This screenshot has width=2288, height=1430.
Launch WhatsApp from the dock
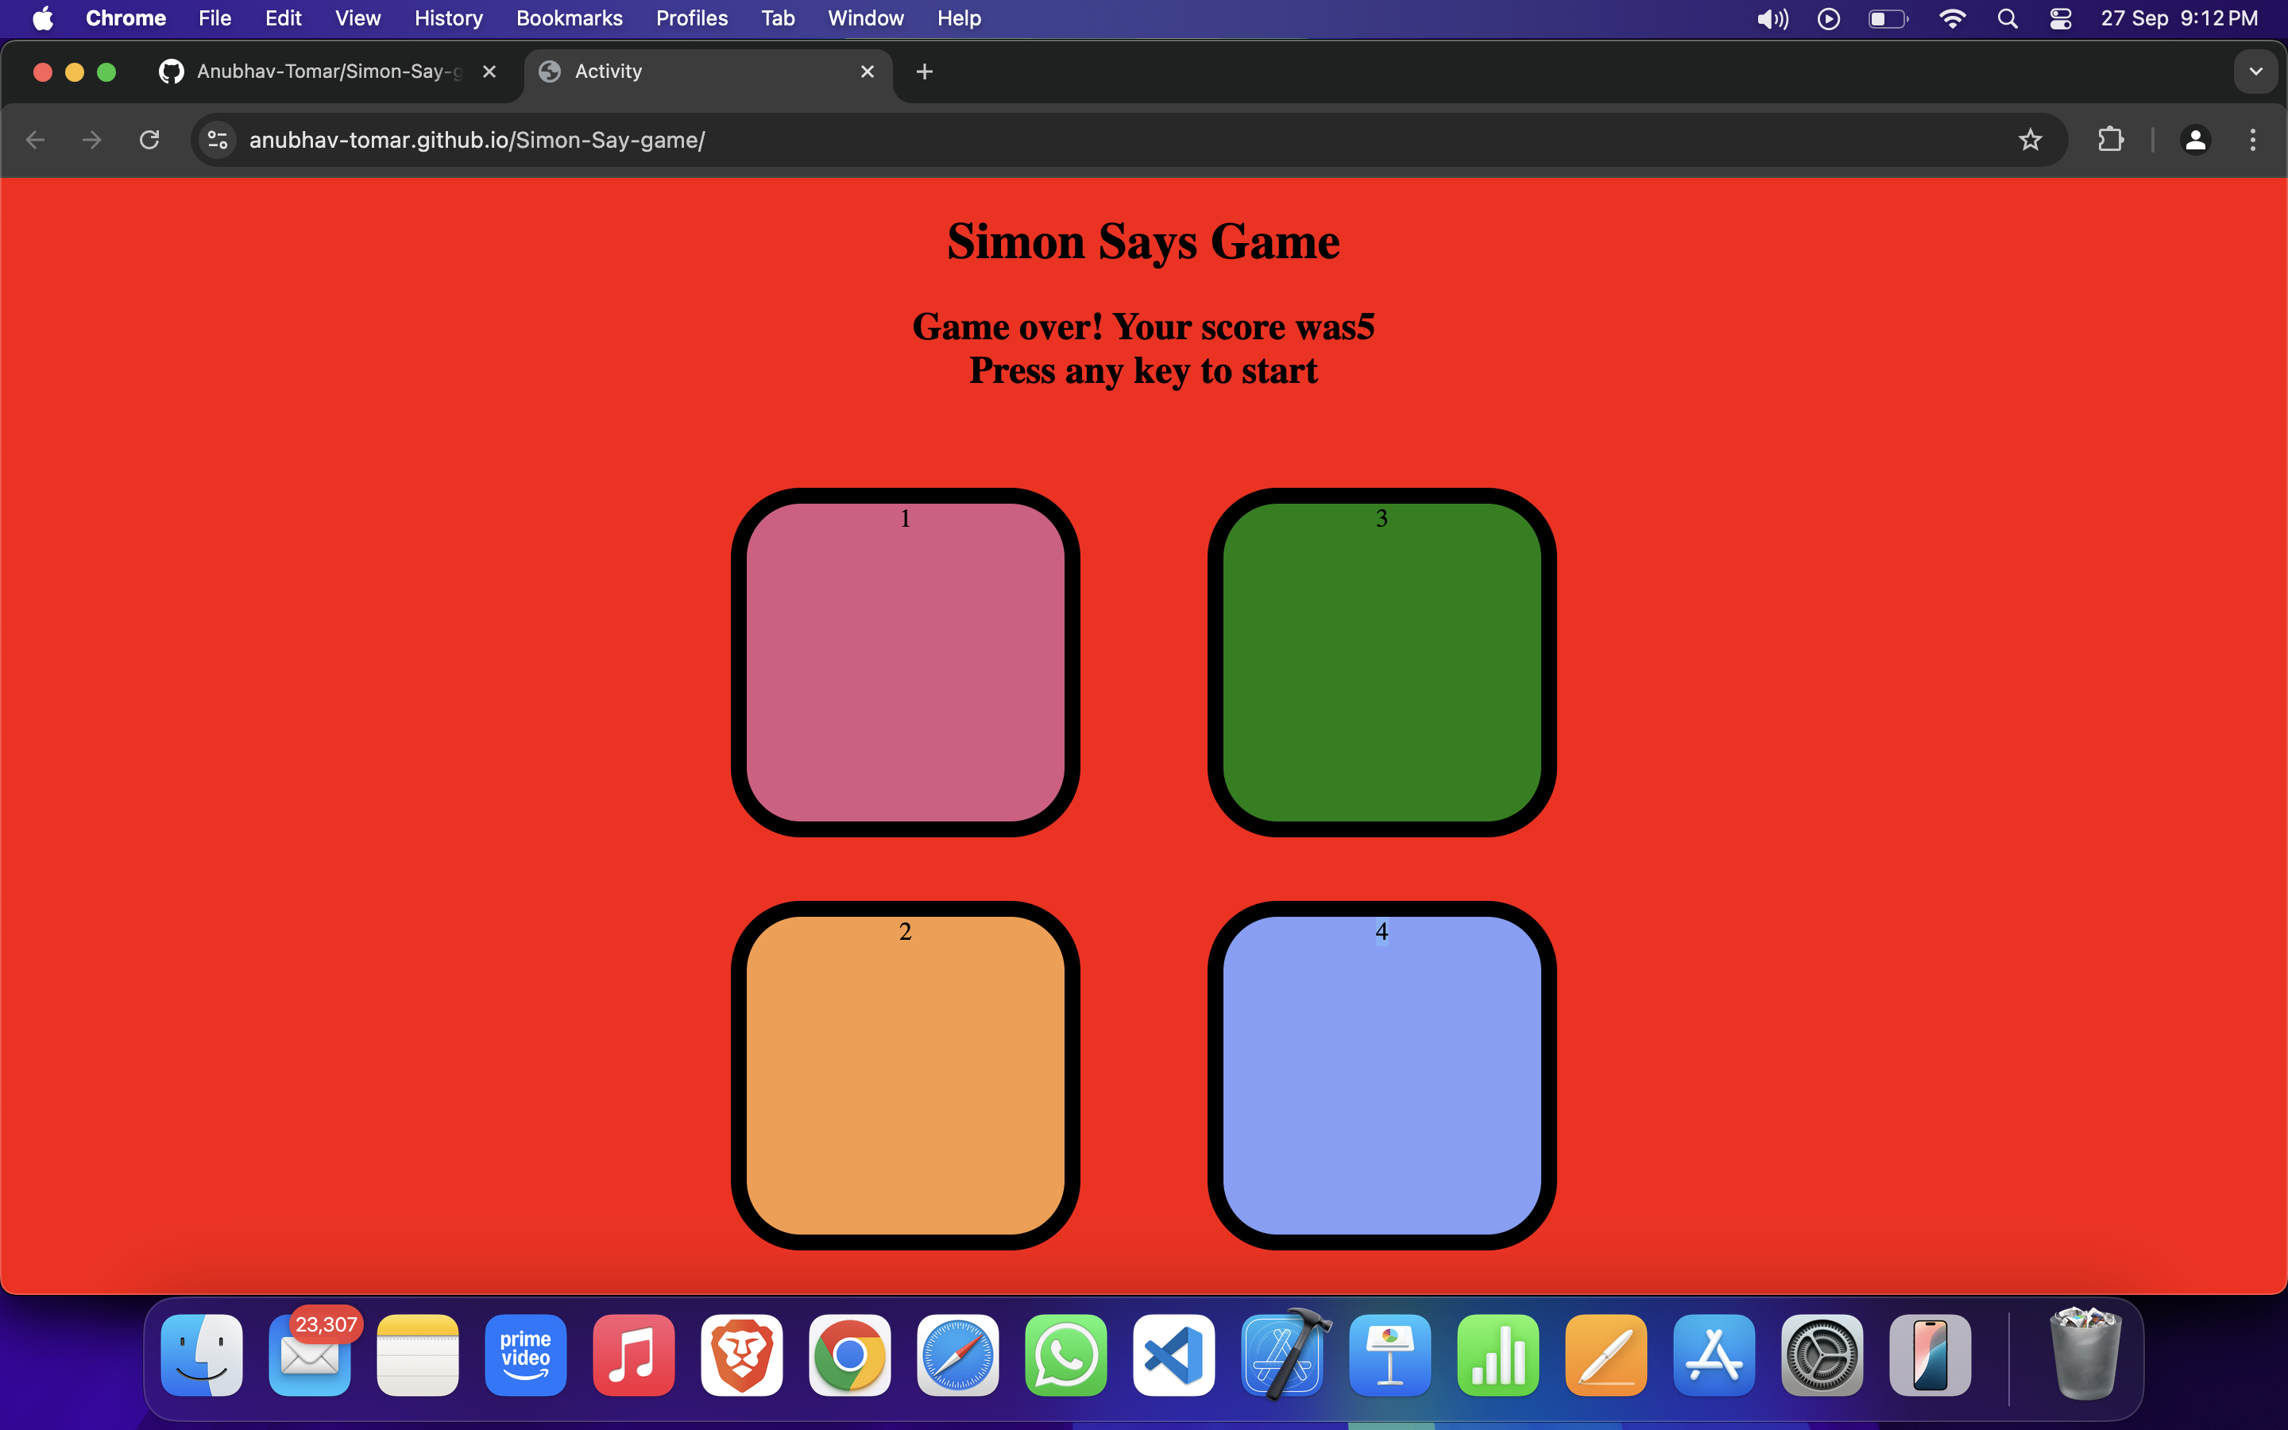(1065, 1355)
